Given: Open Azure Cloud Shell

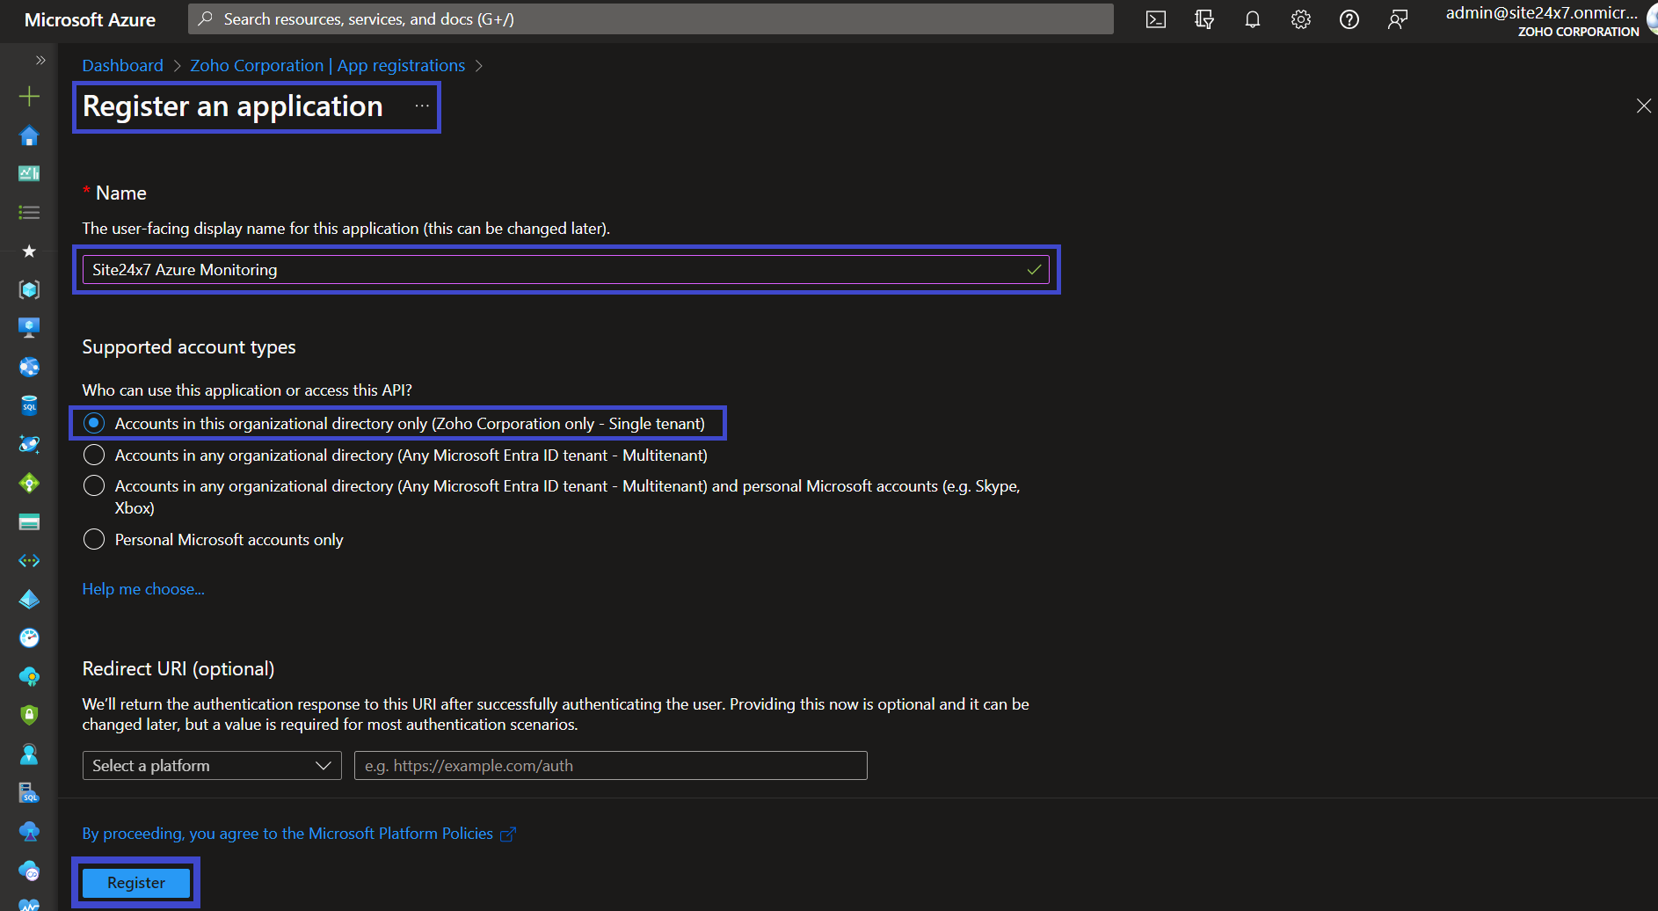Looking at the screenshot, I should (1155, 19).
